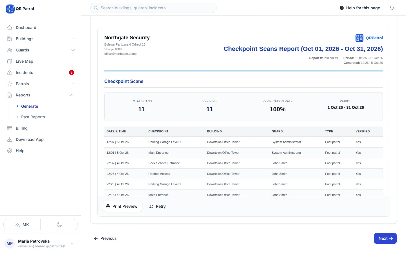Click Rooftop Access checkpoint cell
The width and height of the screenshot is (406, 253).
click(x=159, y=174)
